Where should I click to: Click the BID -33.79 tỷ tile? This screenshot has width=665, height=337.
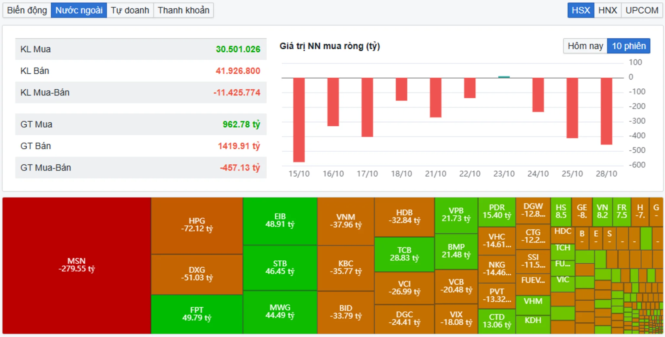pos(346,312)
